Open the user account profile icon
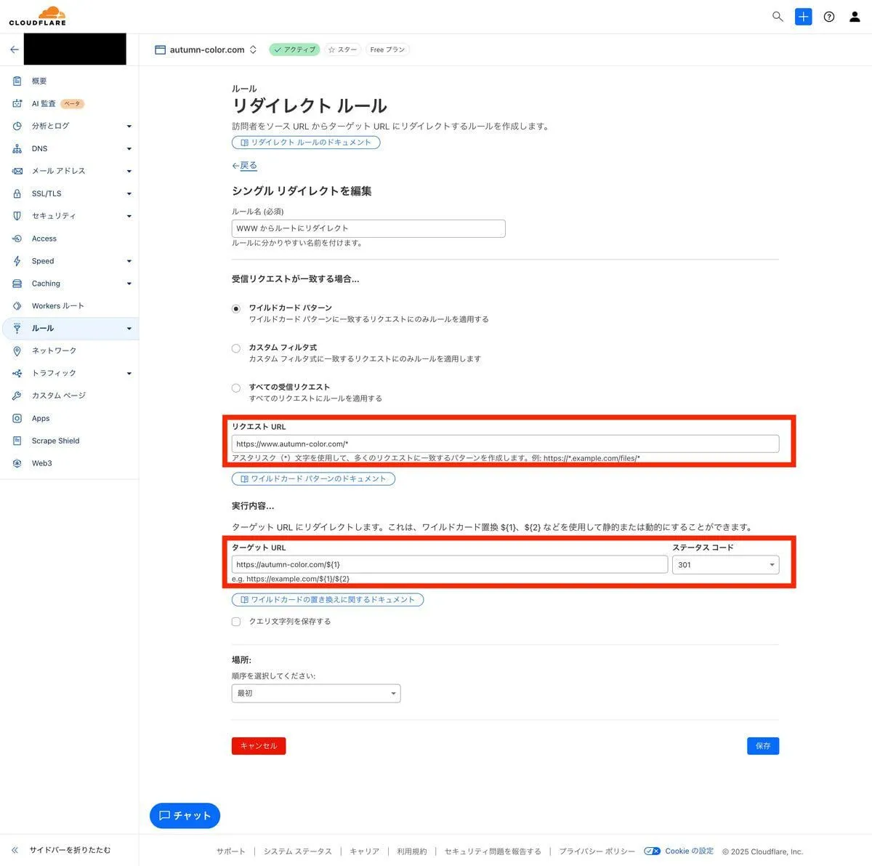 pyautogui.click(x=855, y=17)
